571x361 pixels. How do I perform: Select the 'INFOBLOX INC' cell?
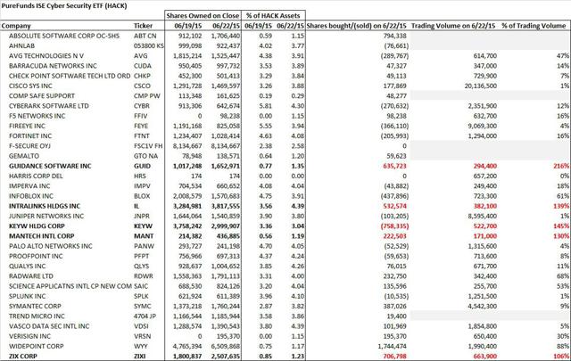click(31, 196)
